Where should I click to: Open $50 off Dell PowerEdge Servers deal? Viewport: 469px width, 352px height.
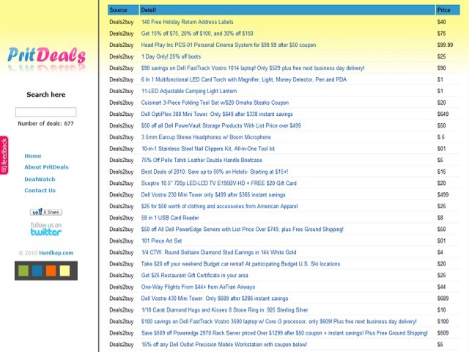click(x=243, y=230)
